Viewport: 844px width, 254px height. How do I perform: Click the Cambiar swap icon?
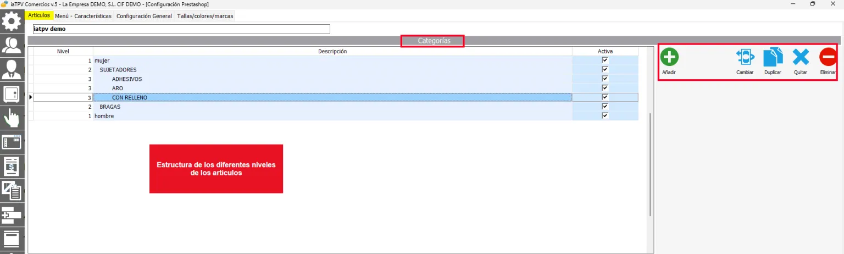(x=745, y=57)
